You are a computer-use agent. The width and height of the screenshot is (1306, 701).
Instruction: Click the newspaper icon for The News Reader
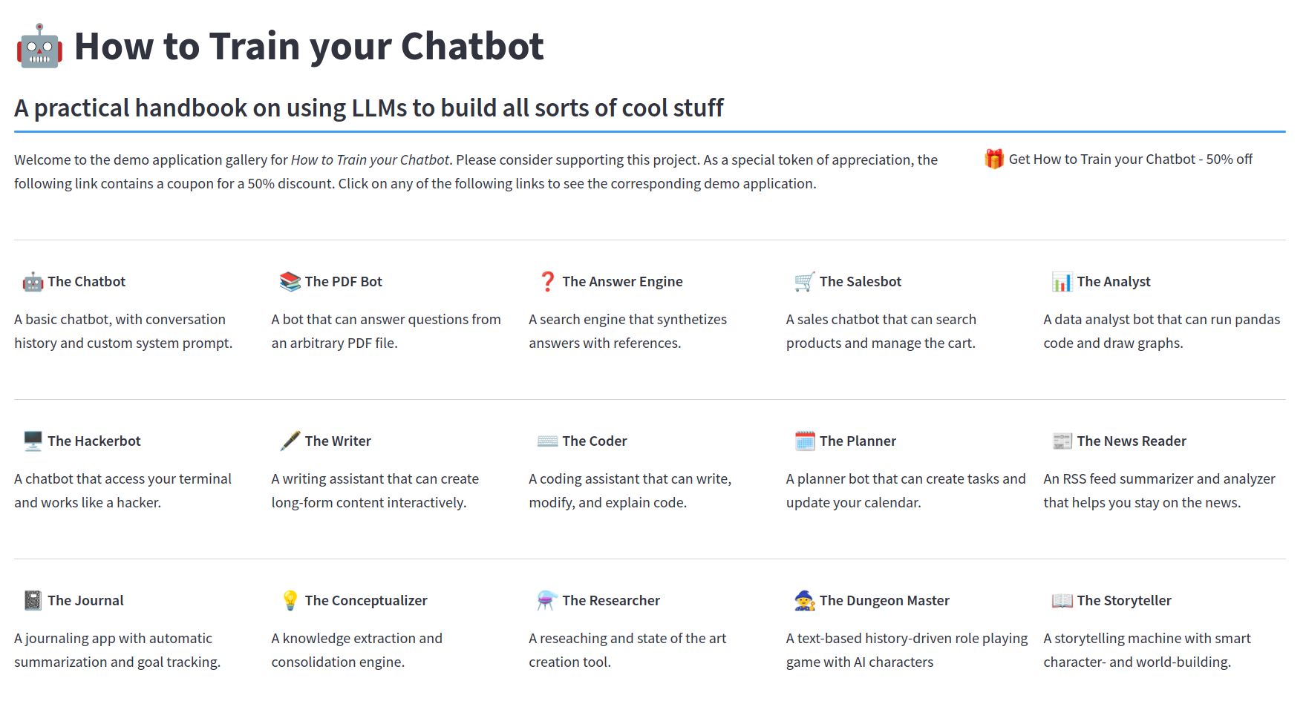[x=1062, y=441]
